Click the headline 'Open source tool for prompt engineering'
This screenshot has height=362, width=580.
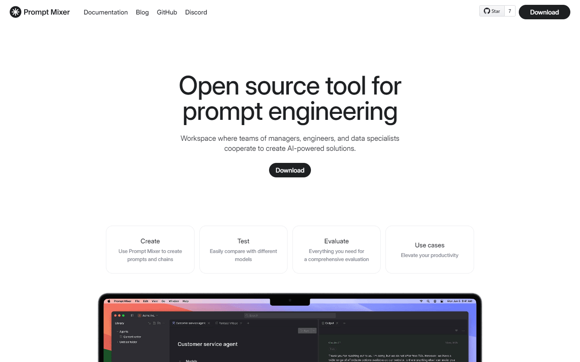[x=290, y=99]
